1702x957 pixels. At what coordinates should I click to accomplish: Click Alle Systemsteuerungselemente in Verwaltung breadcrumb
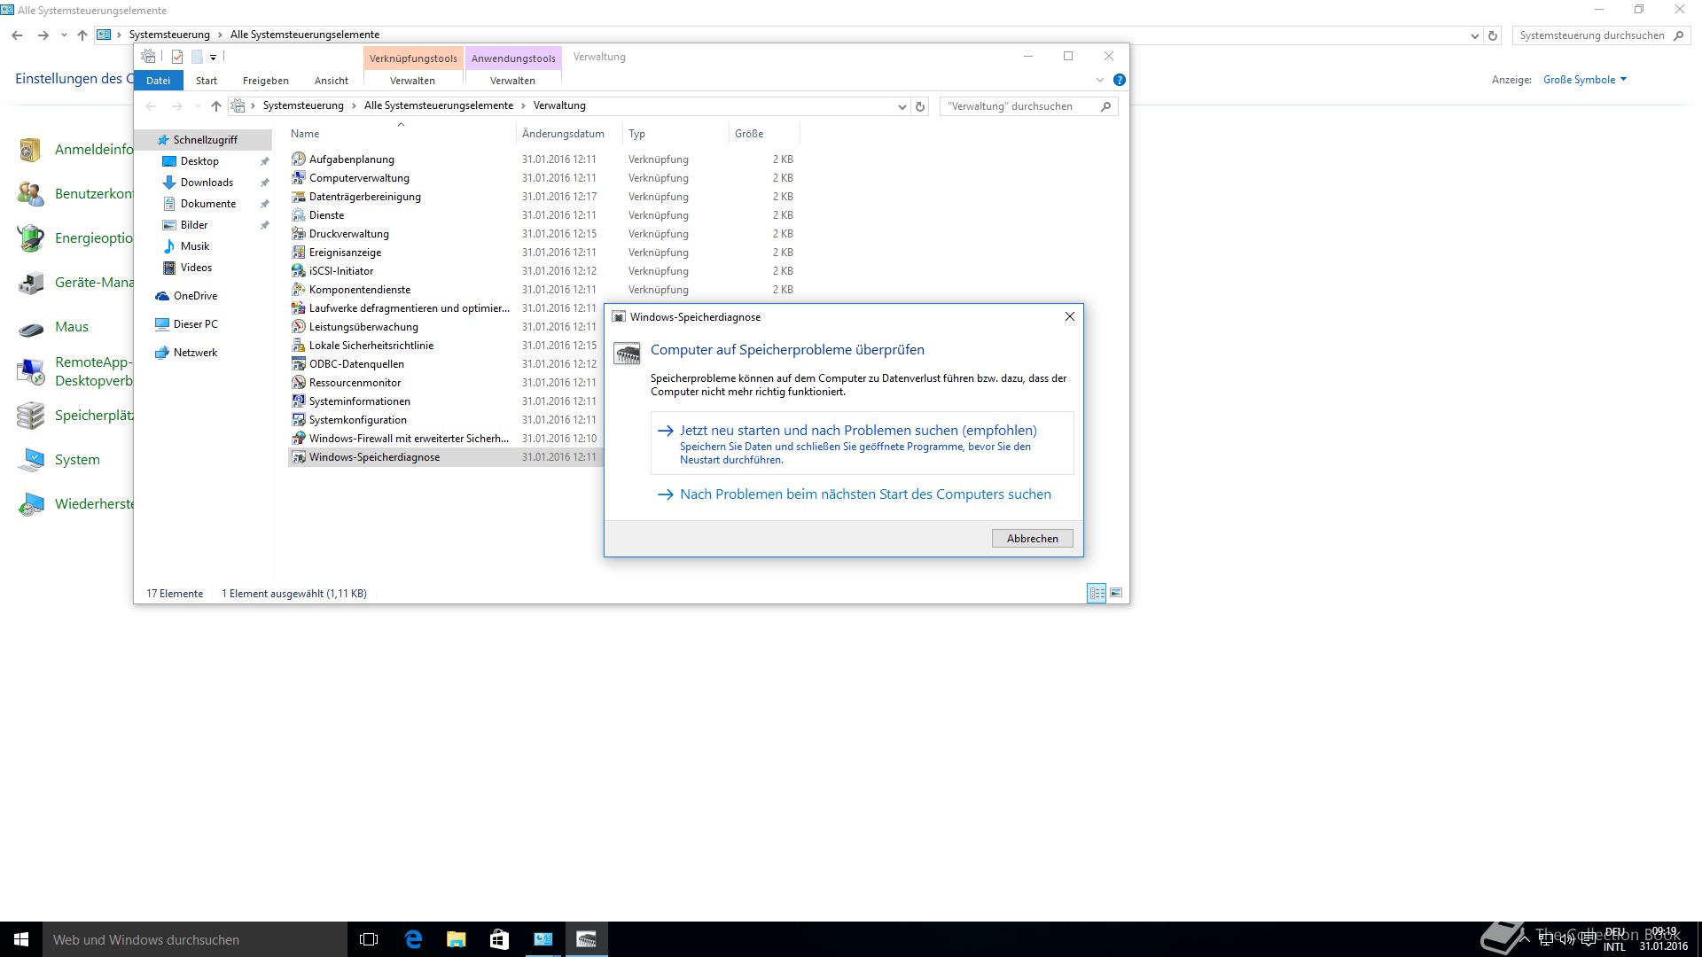tap(439, 105)
